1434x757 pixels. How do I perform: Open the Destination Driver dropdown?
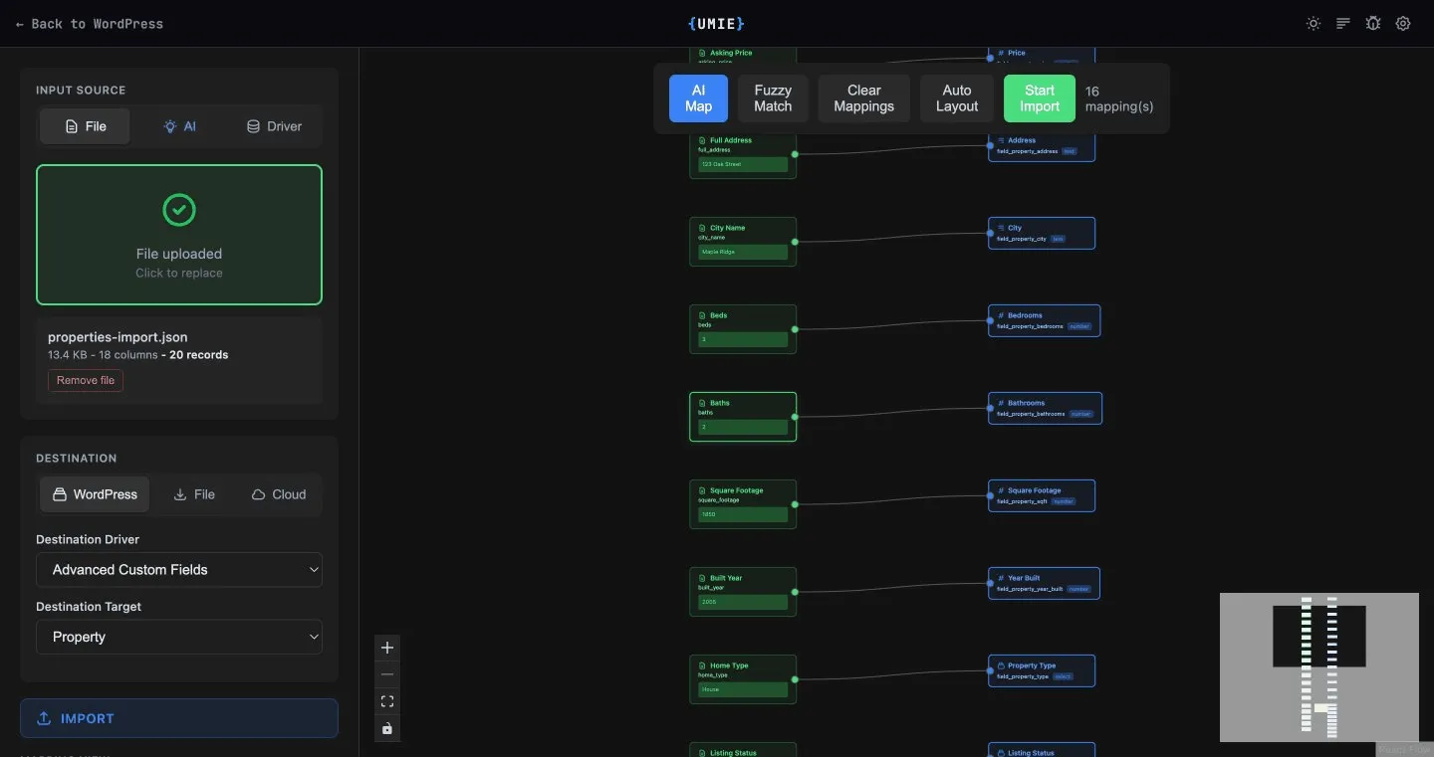coord(179,570)
